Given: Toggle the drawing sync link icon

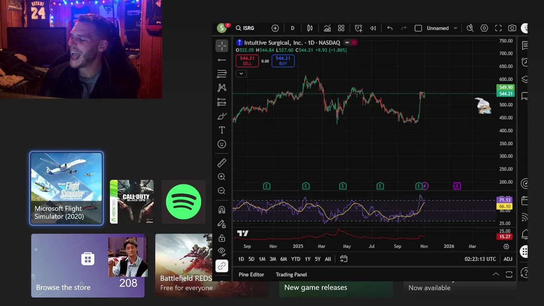Looking at the screenshot, I should pos(222,266).
